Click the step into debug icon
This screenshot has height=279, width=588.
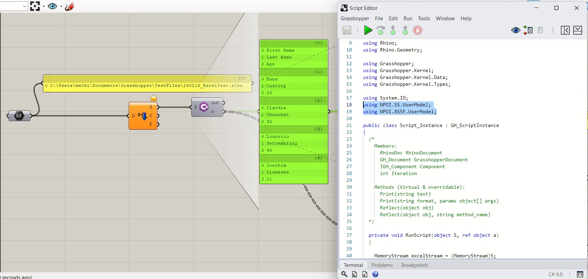click(x=393, y=31)
